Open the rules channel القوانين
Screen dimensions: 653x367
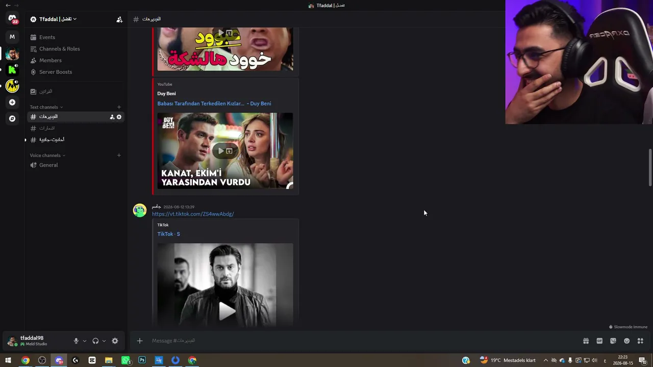point(76,92)
